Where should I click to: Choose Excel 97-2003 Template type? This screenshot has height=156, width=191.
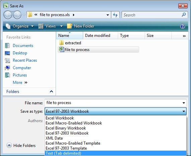116,148
